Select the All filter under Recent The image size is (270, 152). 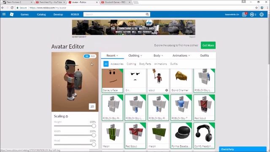(x=106, y=64)
